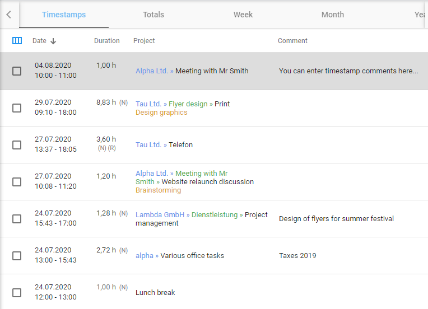Click the (N) marker beside 8,83 h

[x=124, y=102]
